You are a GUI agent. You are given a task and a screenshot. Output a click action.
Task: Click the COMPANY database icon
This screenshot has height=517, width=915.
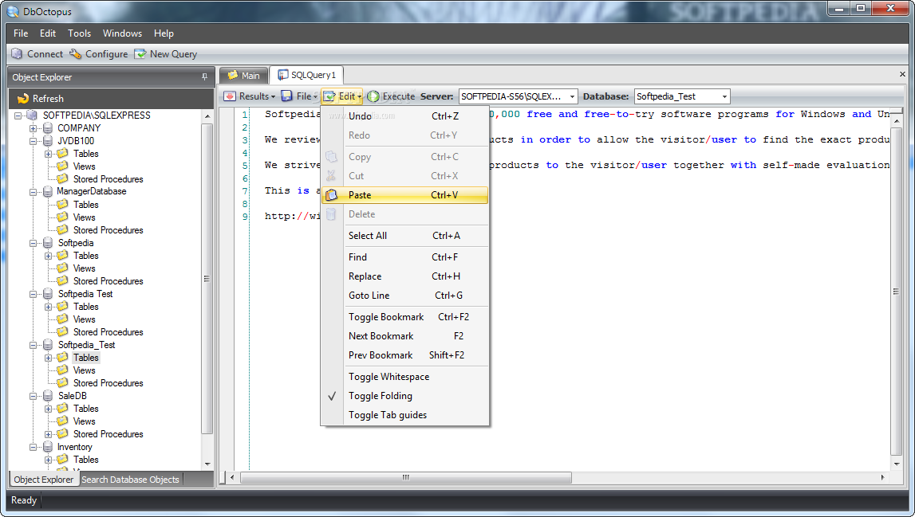(x=48, y=128)
